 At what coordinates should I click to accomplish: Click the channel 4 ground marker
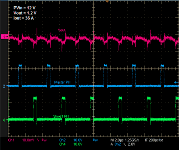coord(5,120)
